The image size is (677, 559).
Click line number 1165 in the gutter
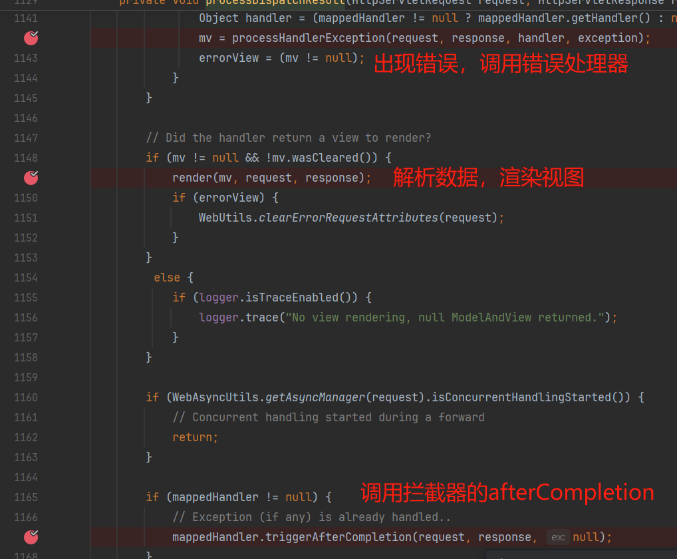26,497
